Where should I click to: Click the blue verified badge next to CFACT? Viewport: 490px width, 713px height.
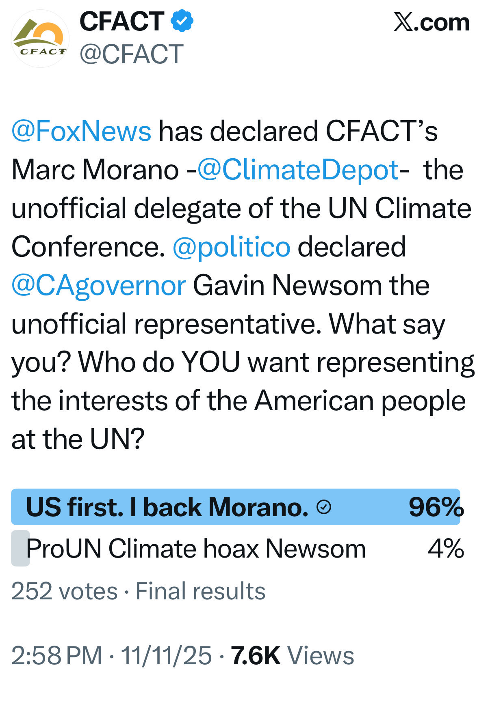pyautogui.click(x=182, y=21)
